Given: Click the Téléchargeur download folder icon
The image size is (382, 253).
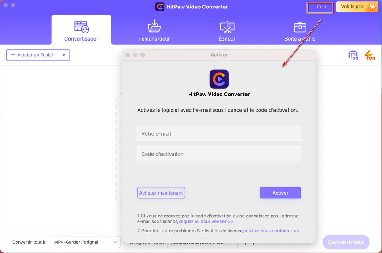Looking at the screenshot, I should (x=154, y=26).
